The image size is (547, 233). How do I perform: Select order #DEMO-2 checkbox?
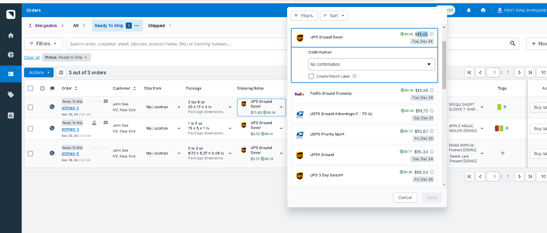click(x=30, y=107)
